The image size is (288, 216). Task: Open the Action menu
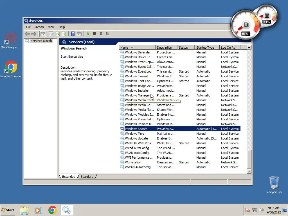(39, 27)
